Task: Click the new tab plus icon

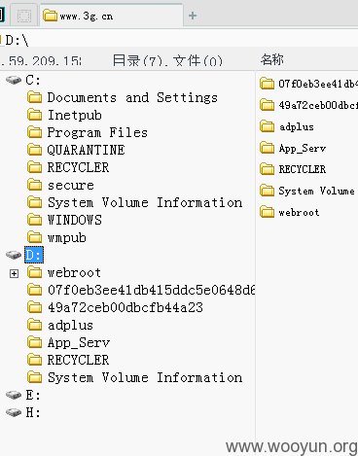Action: click(193, 16)
